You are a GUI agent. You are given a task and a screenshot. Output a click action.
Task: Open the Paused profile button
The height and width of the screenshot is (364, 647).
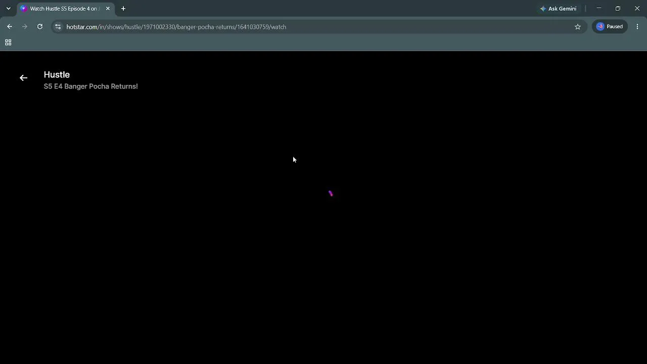(610, 27)
